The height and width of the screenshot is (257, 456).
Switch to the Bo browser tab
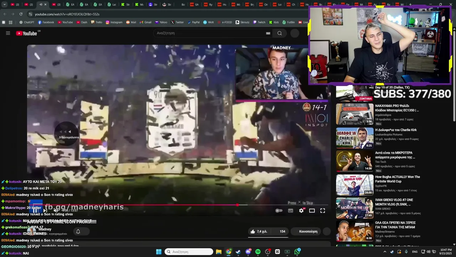[x=181, y=5]
